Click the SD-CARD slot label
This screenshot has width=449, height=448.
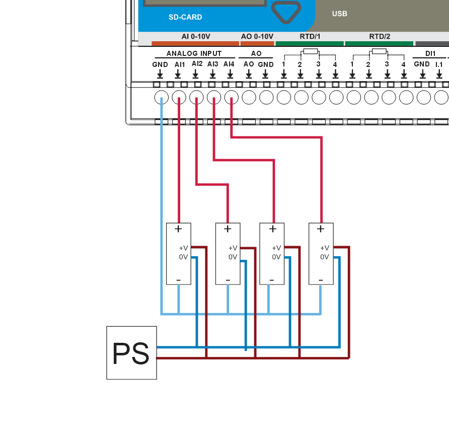click(185, 17)
